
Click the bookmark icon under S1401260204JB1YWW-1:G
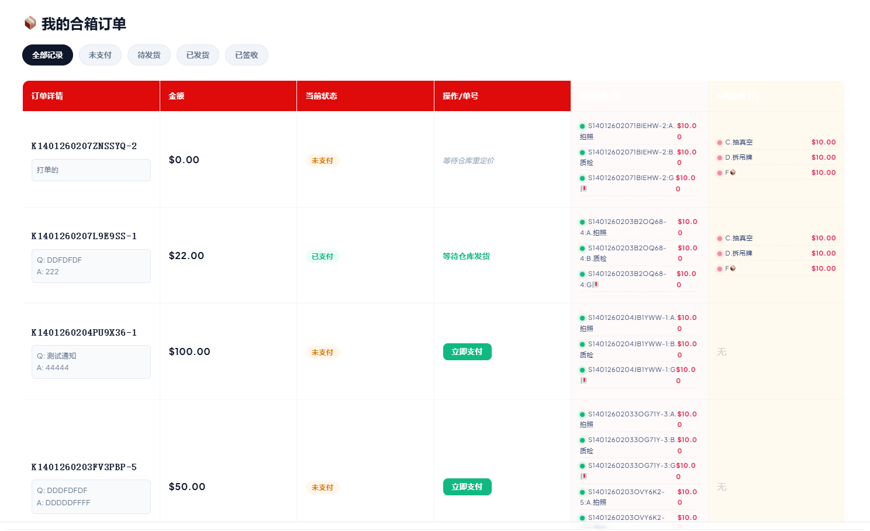tap(584, 381)
